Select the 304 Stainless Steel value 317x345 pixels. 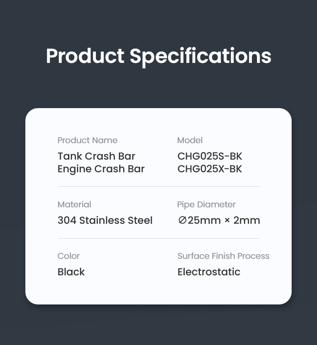(x=105, y=220)
